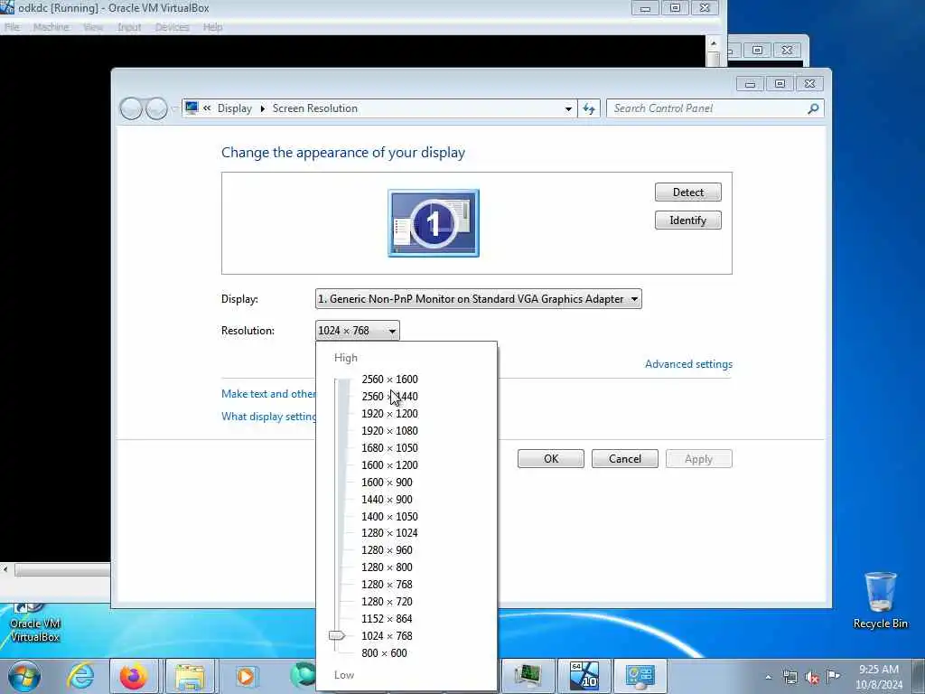Launch Internet Explorer from the taskbar
This screenshot has height=694, width=925.
pos(80,676)
